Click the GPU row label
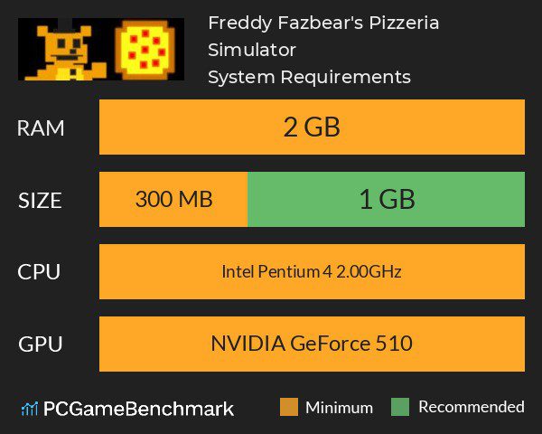The image size is (542, 434). coord(42,344)
